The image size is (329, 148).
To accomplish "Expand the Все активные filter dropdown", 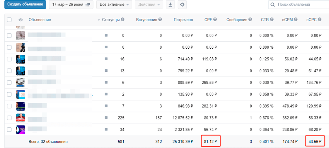I will pos(114,5).
